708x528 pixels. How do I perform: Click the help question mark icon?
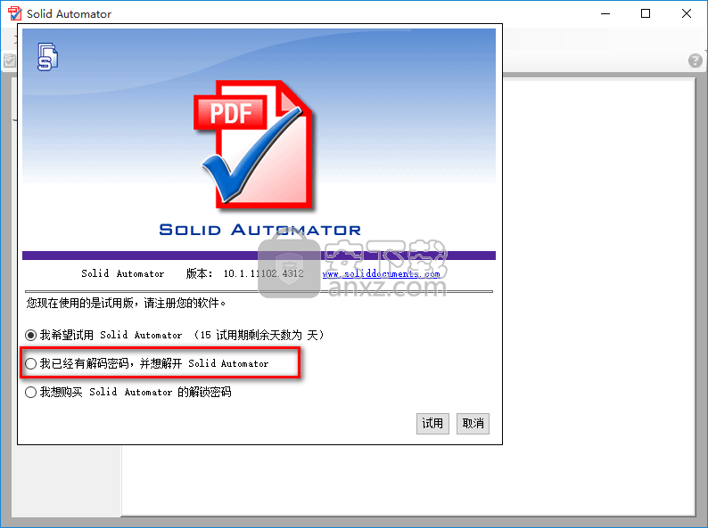[x=696, y=60]
